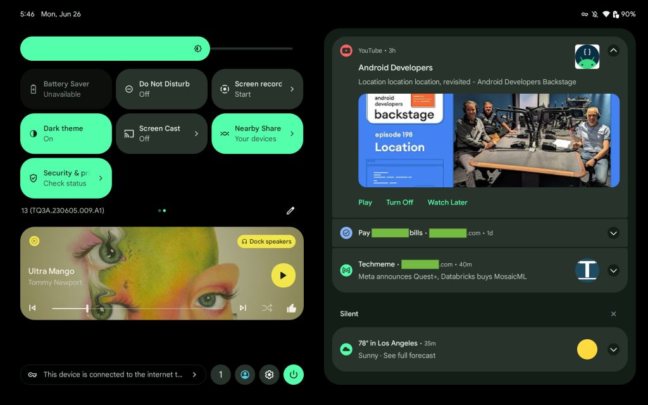Image resolution: width=648 pixels, height=405 pixels.
Task: Skip to next track in media player
Action: point(242,308)
